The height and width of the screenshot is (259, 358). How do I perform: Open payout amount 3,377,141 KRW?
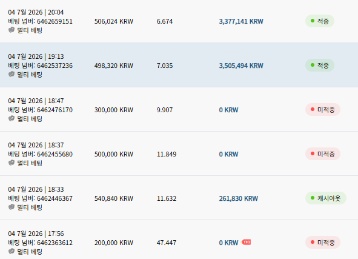tap(241, 21)
